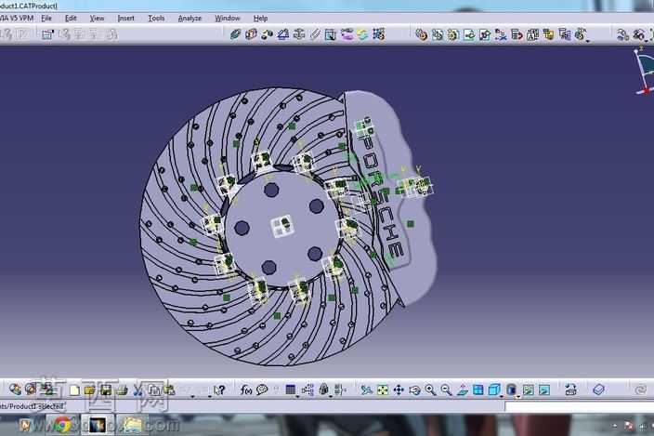The width and height of the screenshot is (654, 436).
Task: Click the Comment speech-bubble icon
Action: tap(262, 390)
